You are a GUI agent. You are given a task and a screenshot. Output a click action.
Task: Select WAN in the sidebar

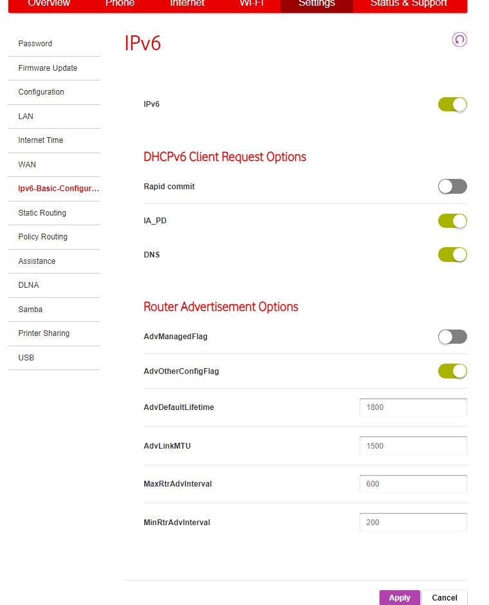26,165
